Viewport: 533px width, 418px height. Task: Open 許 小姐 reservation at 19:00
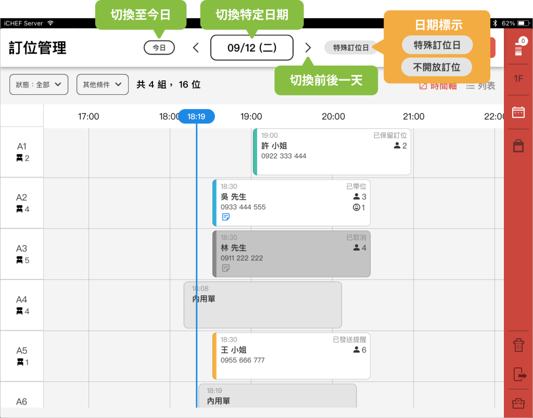332,152
